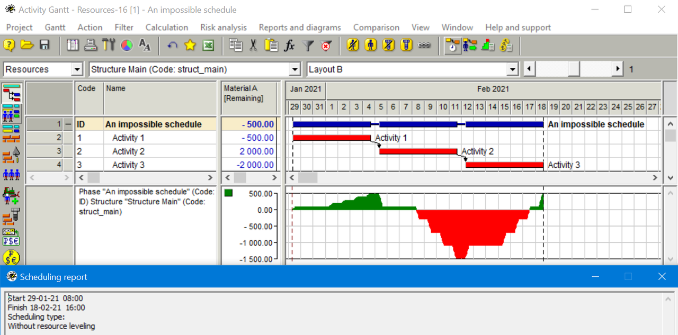
Task: Click the zoom slider thumb in the toolbar
Action: coord(574,69)
